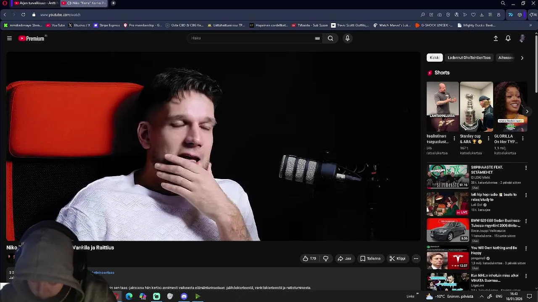Switch to Arjen turvallisuus browser tab

coord(35,3)
